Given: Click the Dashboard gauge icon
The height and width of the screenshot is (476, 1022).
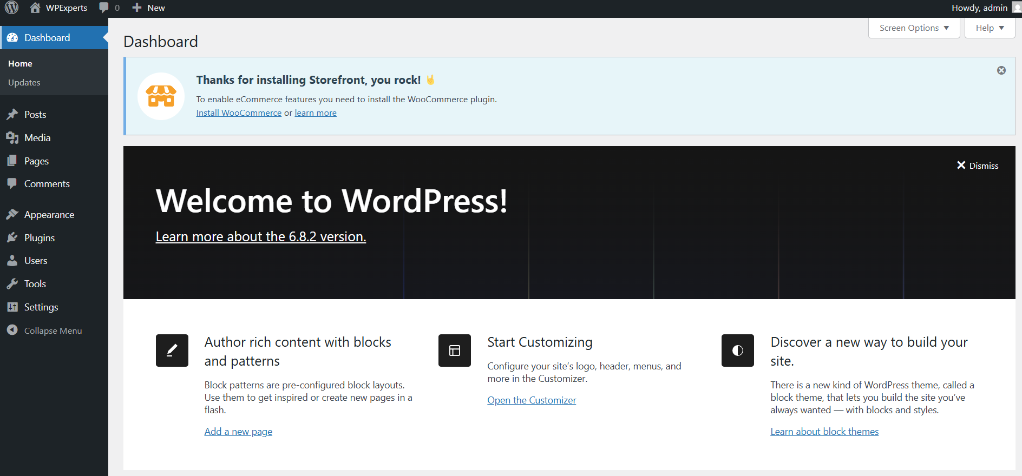Looking at the screenshot, I should (12, 38).
